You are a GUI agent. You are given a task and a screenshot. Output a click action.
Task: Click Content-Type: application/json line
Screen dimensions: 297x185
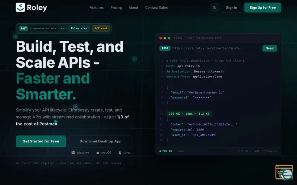point(194,77)
